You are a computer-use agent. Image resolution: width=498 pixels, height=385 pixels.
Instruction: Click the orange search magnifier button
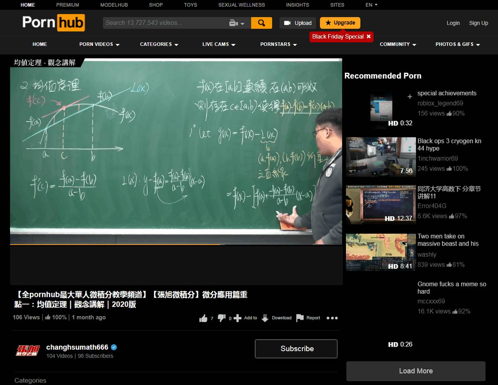261,23
